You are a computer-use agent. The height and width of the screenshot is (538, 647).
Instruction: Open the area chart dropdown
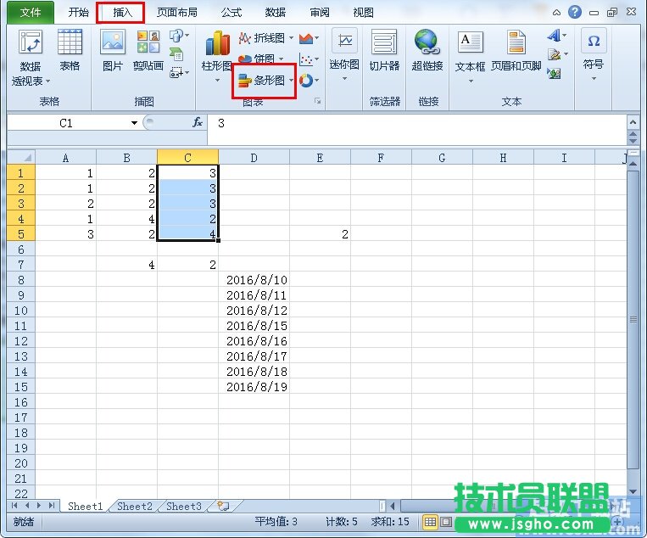click(316, 38)
